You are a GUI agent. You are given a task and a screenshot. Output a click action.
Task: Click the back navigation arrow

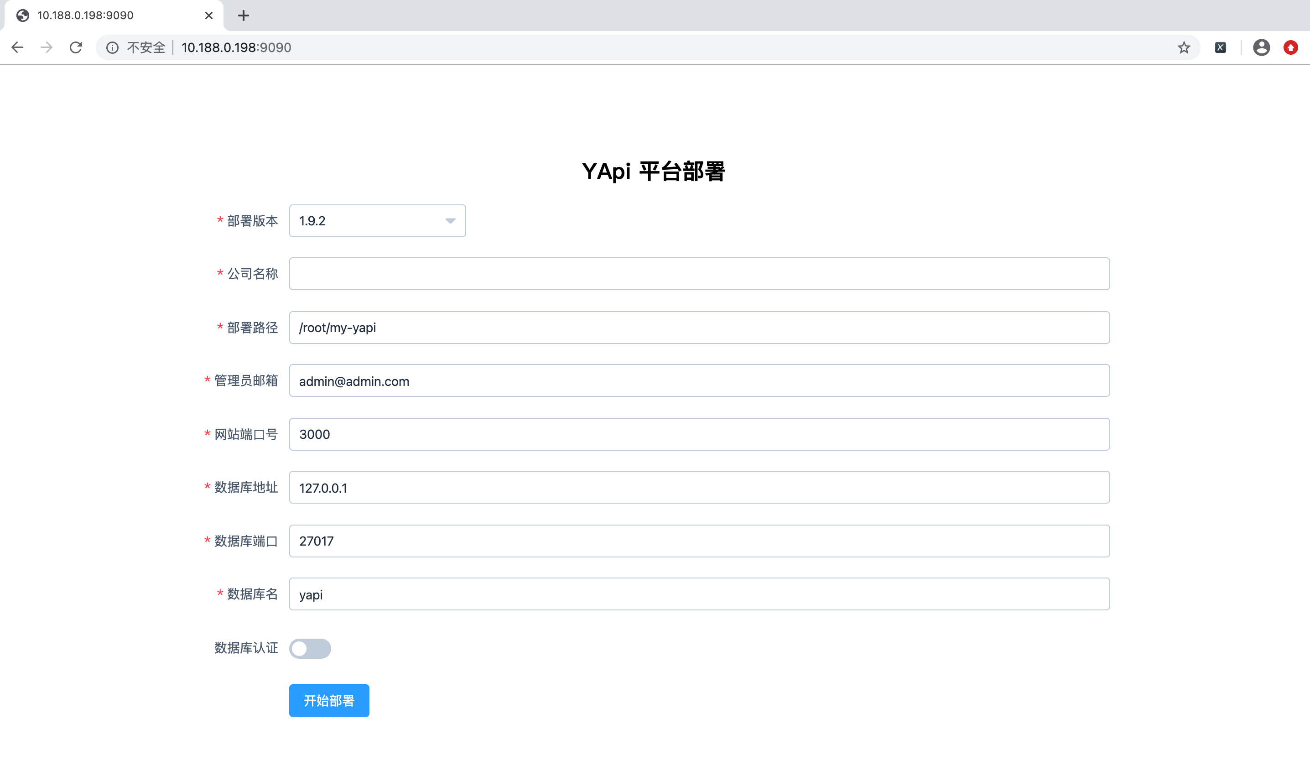[x=18, y=47]
